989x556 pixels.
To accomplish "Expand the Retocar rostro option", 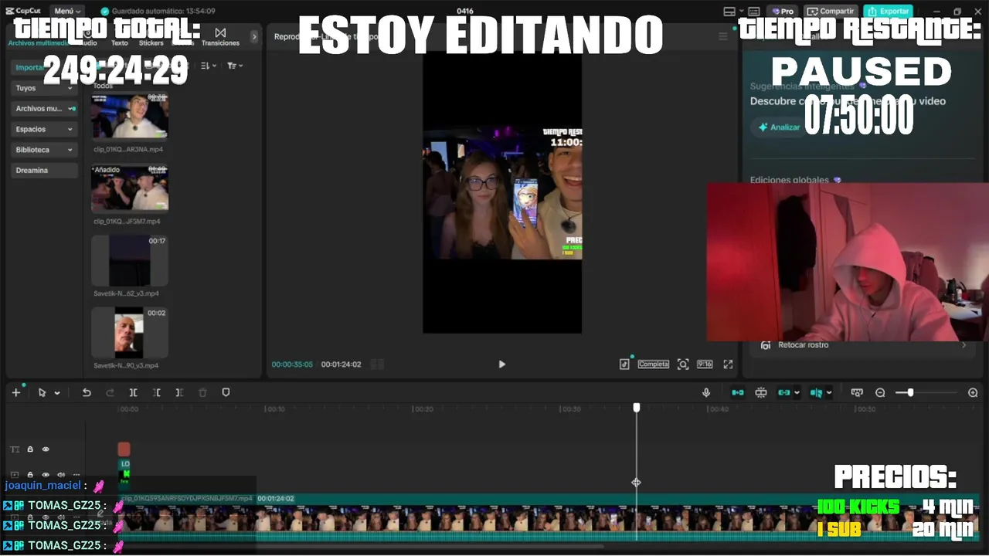I will tap(863, 345).
